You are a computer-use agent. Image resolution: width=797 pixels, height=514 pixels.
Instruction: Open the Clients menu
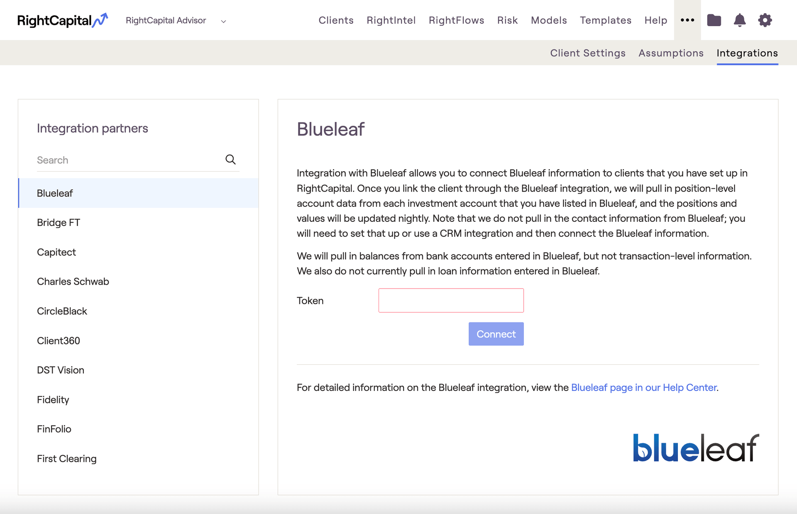click(x=336, y=20)
